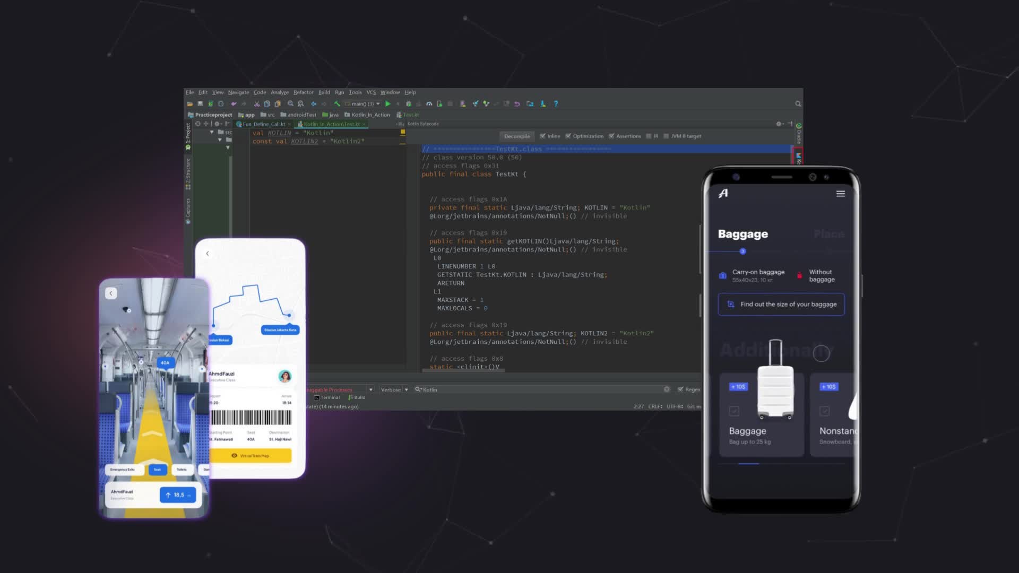Click the Copy toolbar icon
This screenshot has width=1019, height=573.
point(267,104)
